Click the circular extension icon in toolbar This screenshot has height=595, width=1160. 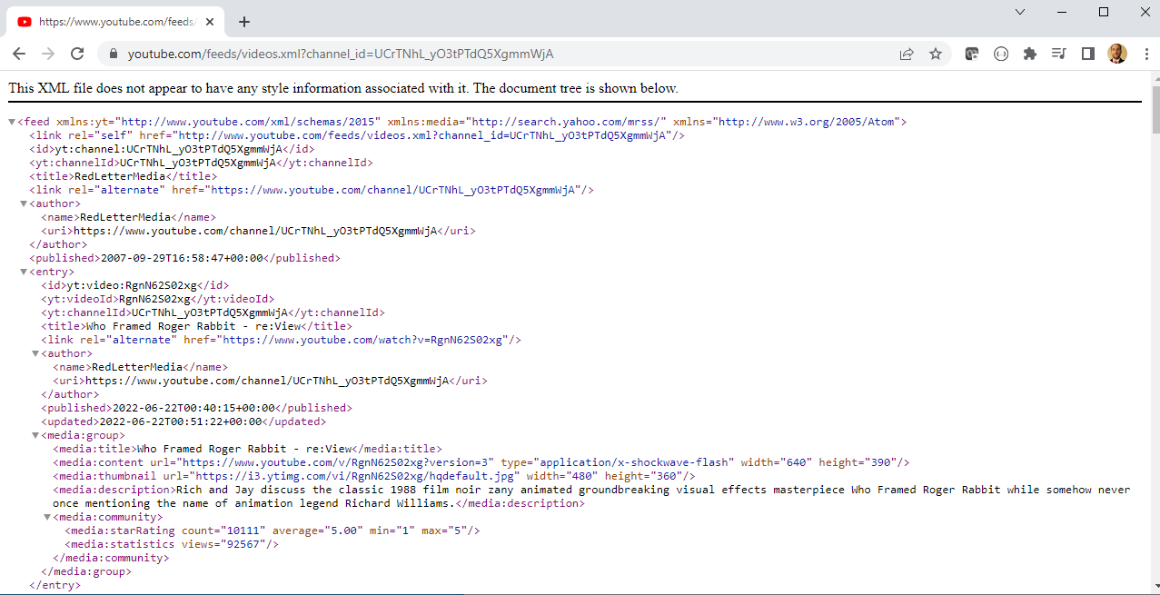coord(1001,54)
